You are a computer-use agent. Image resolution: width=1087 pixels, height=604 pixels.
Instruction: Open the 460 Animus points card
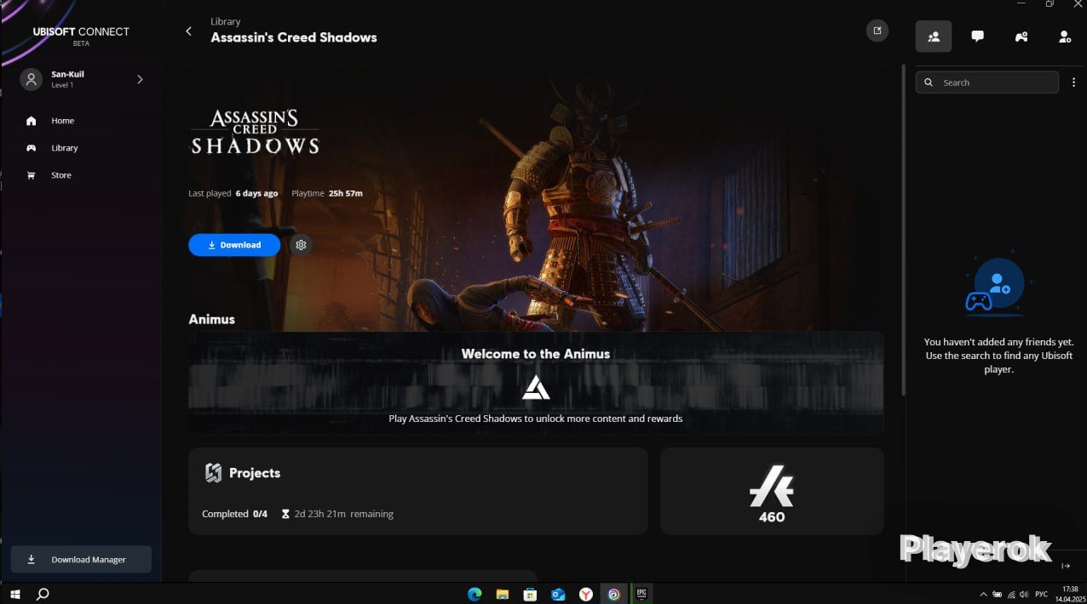click(x=772, y=492)
